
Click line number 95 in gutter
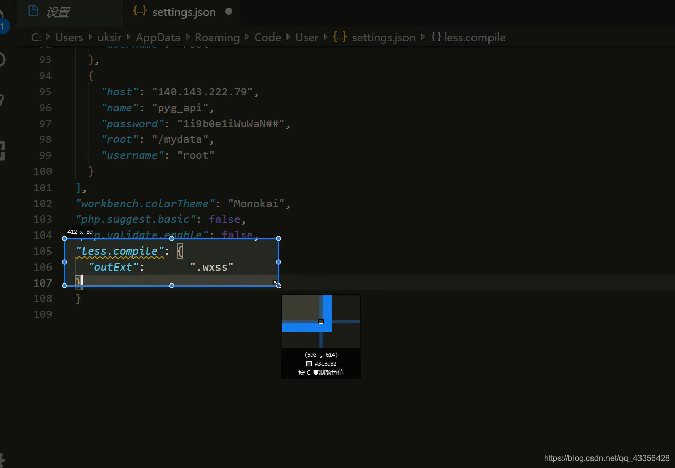[45, 92]
